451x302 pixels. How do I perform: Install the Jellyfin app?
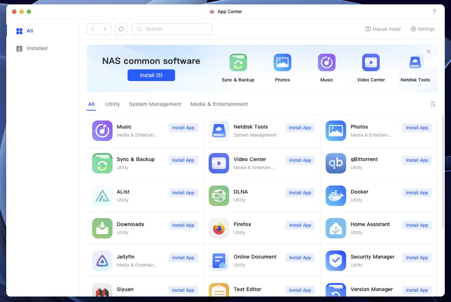point(183,258)
